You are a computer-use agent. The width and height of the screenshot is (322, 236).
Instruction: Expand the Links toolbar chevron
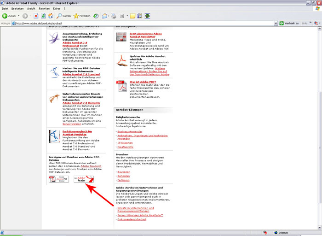click(x=310, y=23)
